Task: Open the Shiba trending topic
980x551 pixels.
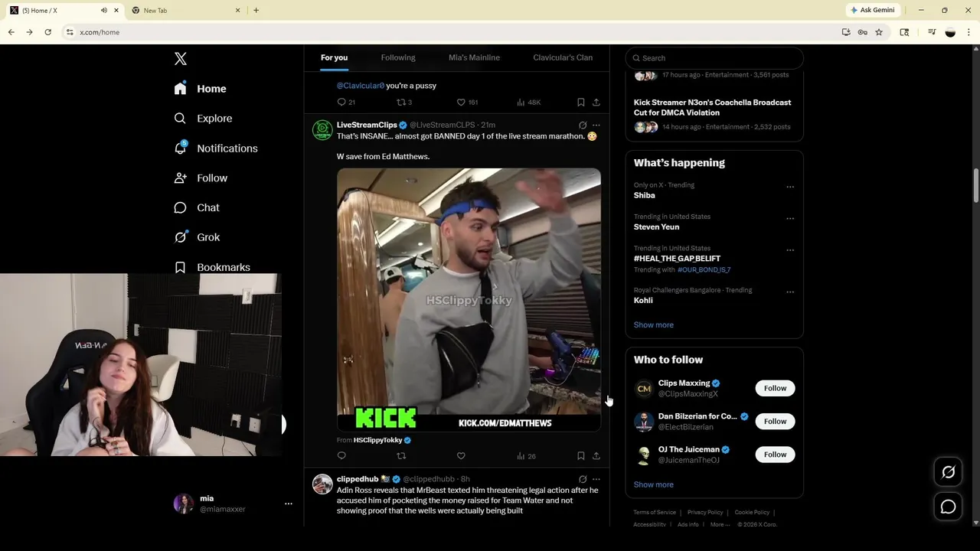Action: [x=644, y=195]
